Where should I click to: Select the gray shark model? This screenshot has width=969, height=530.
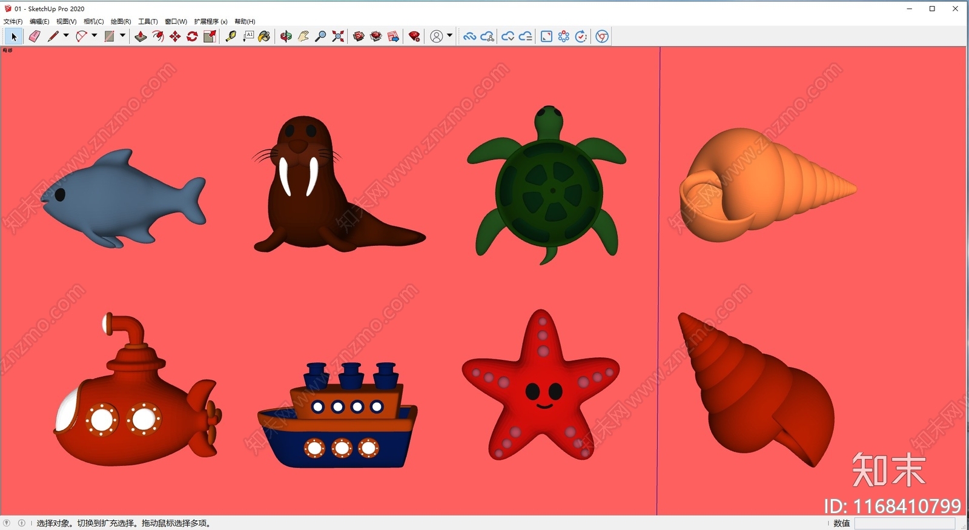tap(124, 199)
